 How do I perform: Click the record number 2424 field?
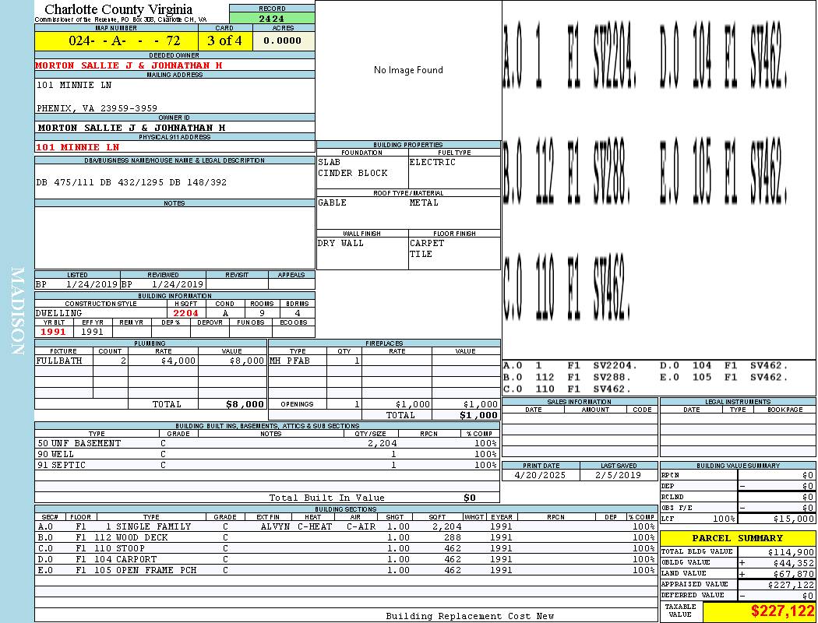[x=272, y=19]
